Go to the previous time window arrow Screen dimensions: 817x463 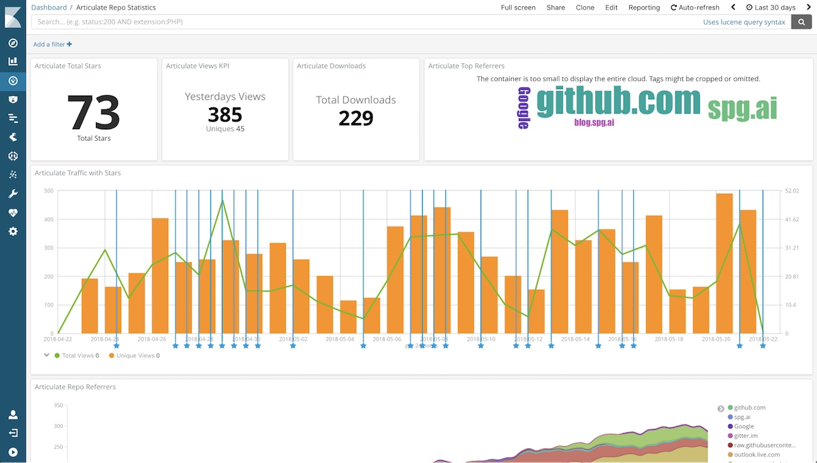click(x=733, y=7)
